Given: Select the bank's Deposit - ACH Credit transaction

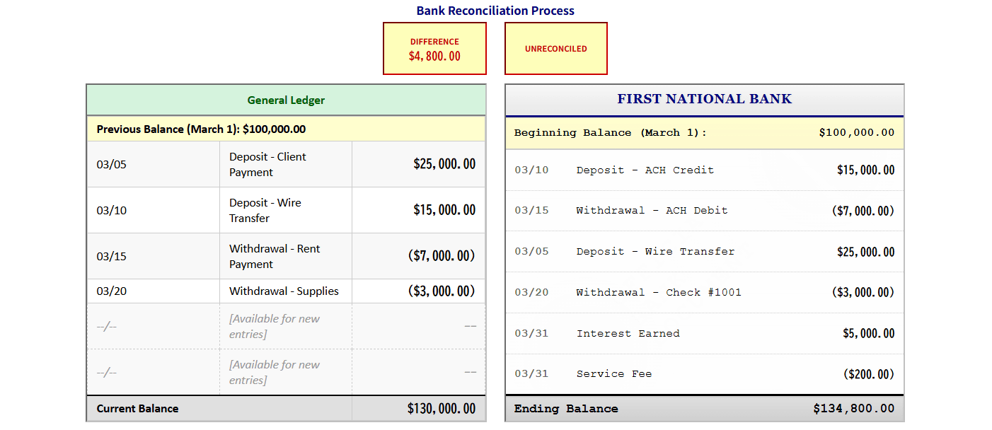Looking at the screenshot, I should tap(704, 170).
